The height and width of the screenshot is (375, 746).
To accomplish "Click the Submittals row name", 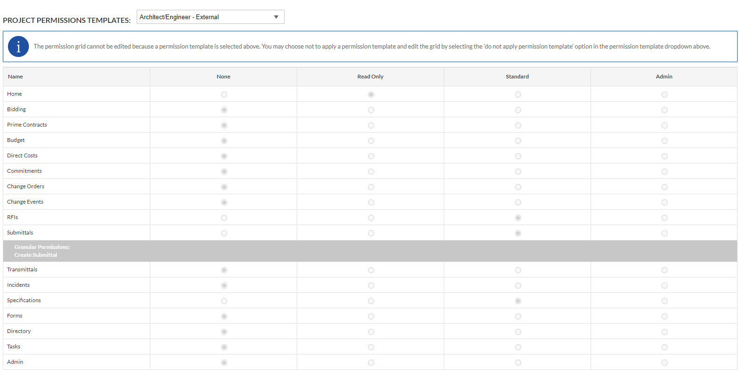I will (20, 233).
